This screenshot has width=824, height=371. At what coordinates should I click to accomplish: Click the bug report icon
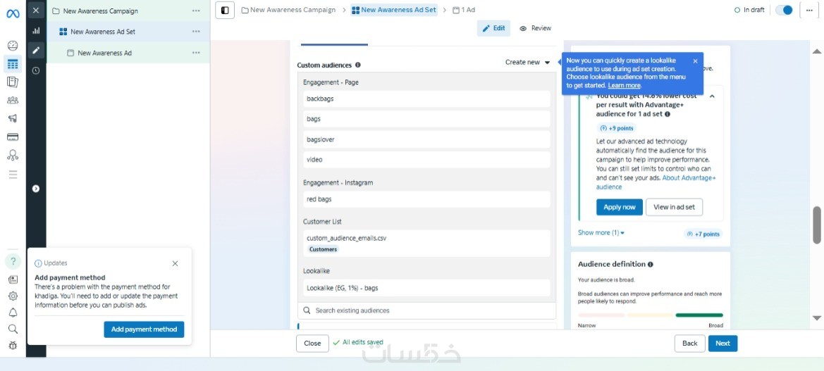[13, 345]
